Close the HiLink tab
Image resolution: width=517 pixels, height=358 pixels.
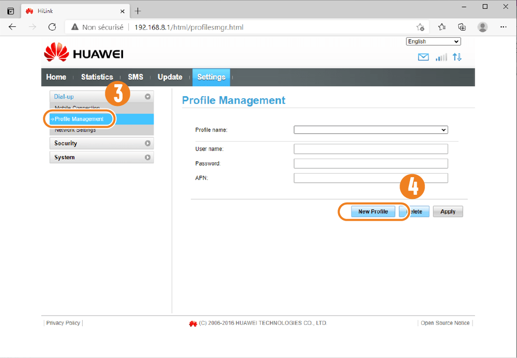pos(123,11)
